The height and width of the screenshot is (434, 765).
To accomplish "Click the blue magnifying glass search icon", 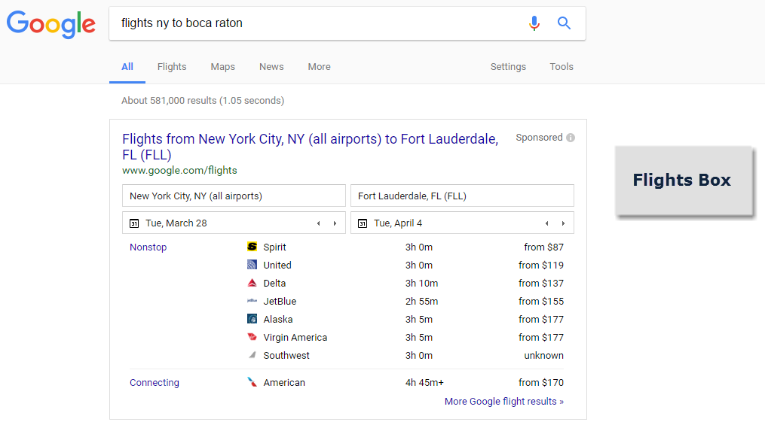I will pyautogui.click(x=564, y=23).
